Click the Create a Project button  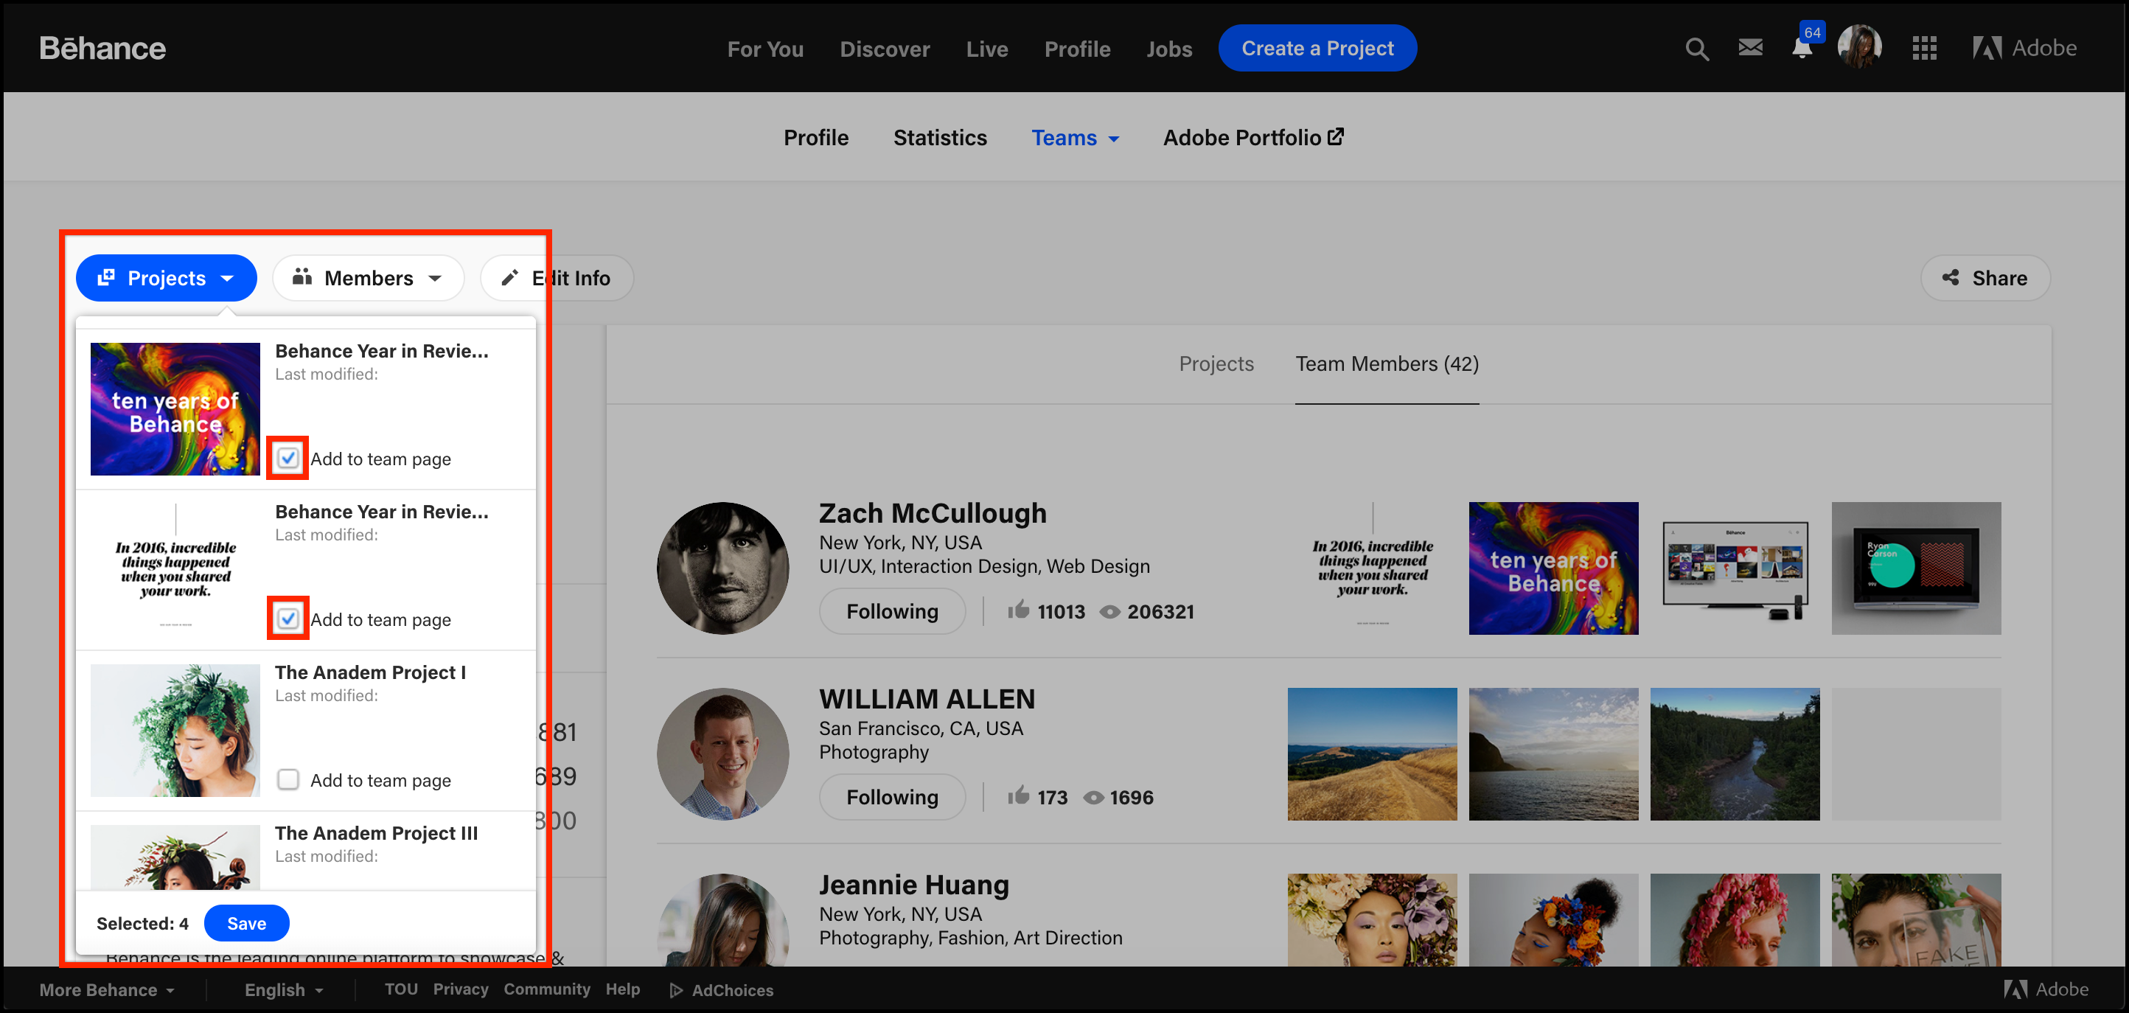point(1317,48)
